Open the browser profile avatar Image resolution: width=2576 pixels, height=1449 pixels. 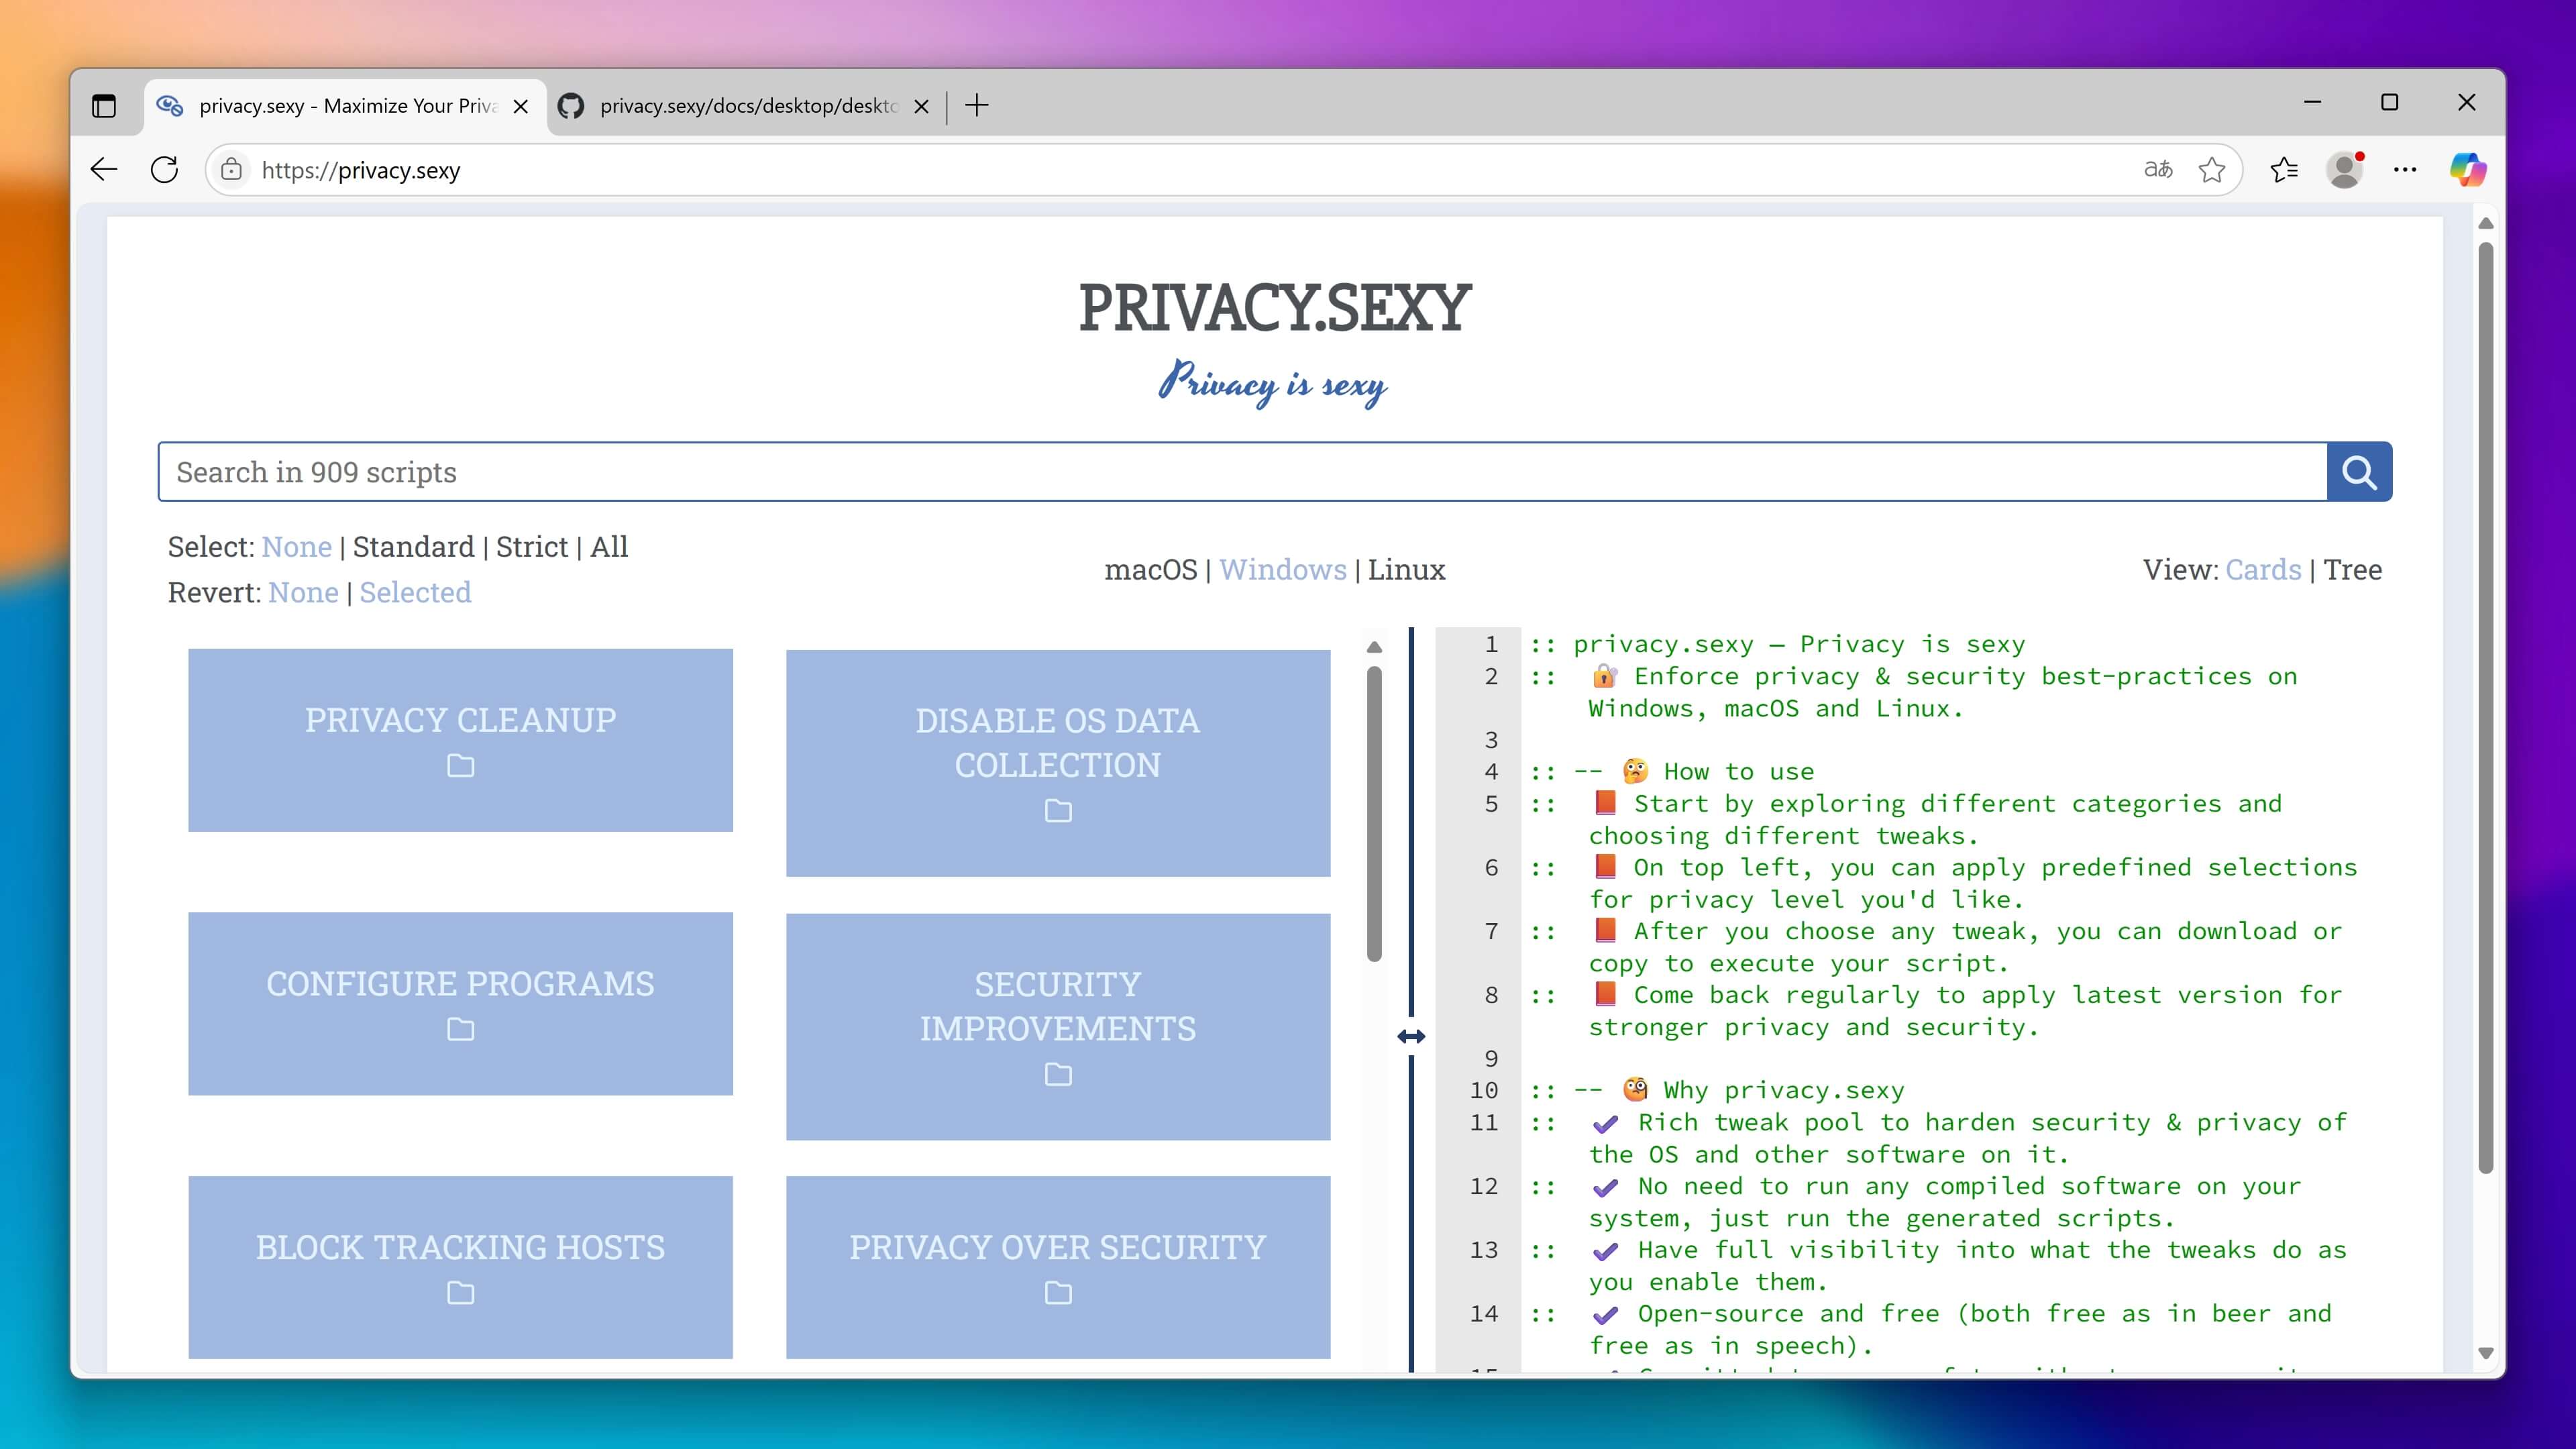pyautogui.click(x=2345, y=170)
